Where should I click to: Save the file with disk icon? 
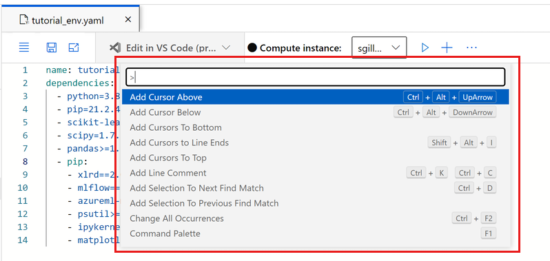[x=52, y=48]
